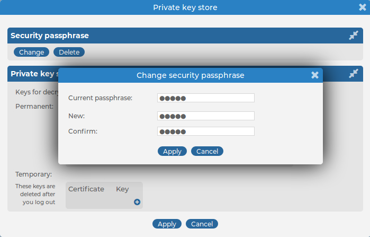The width and height of the screenshot is (370, 237).
Task: Click the Change passphrase button
Action: (x=31, y=52)
